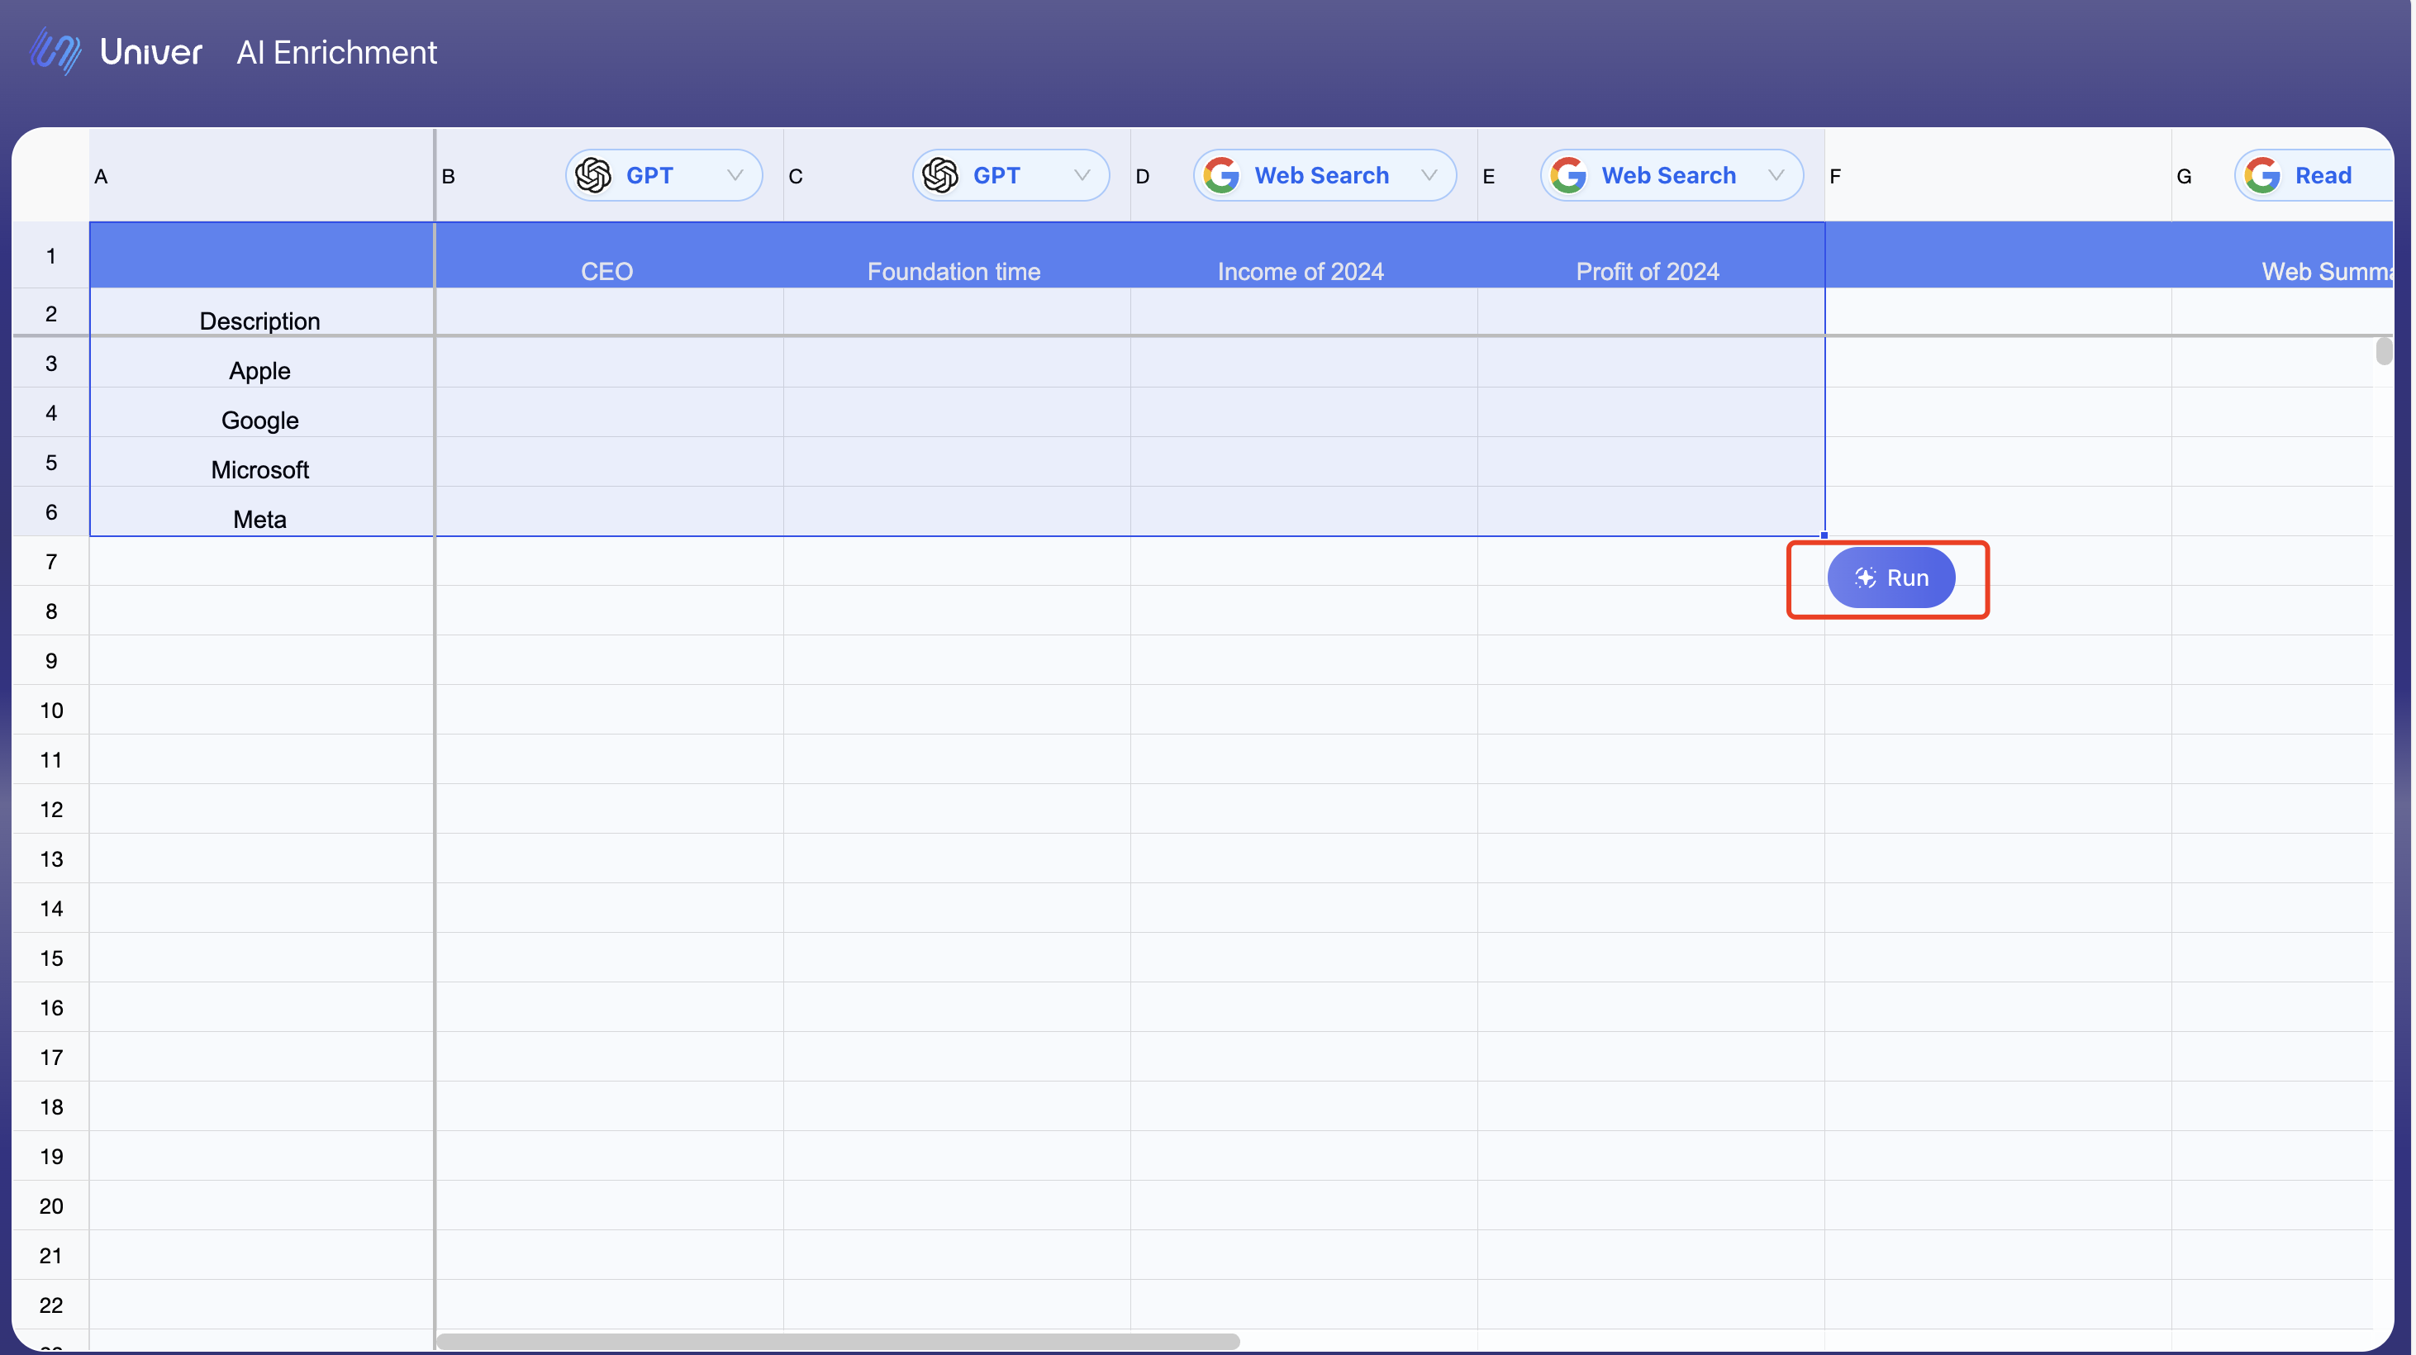Click the Google icon in column G
The image size is (2416, 1355).
click(x=2263, y=175)
